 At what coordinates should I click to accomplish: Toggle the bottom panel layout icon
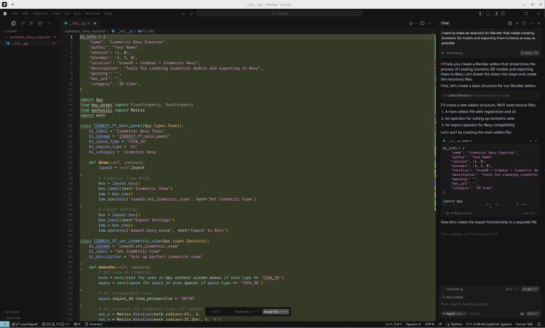tap(488, 14)
